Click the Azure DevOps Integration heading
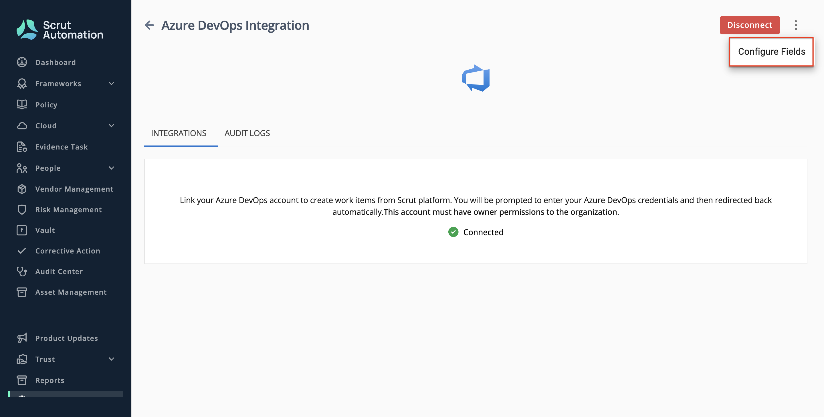Viewport: 824px width, 417px height. (x=235, y=25)
